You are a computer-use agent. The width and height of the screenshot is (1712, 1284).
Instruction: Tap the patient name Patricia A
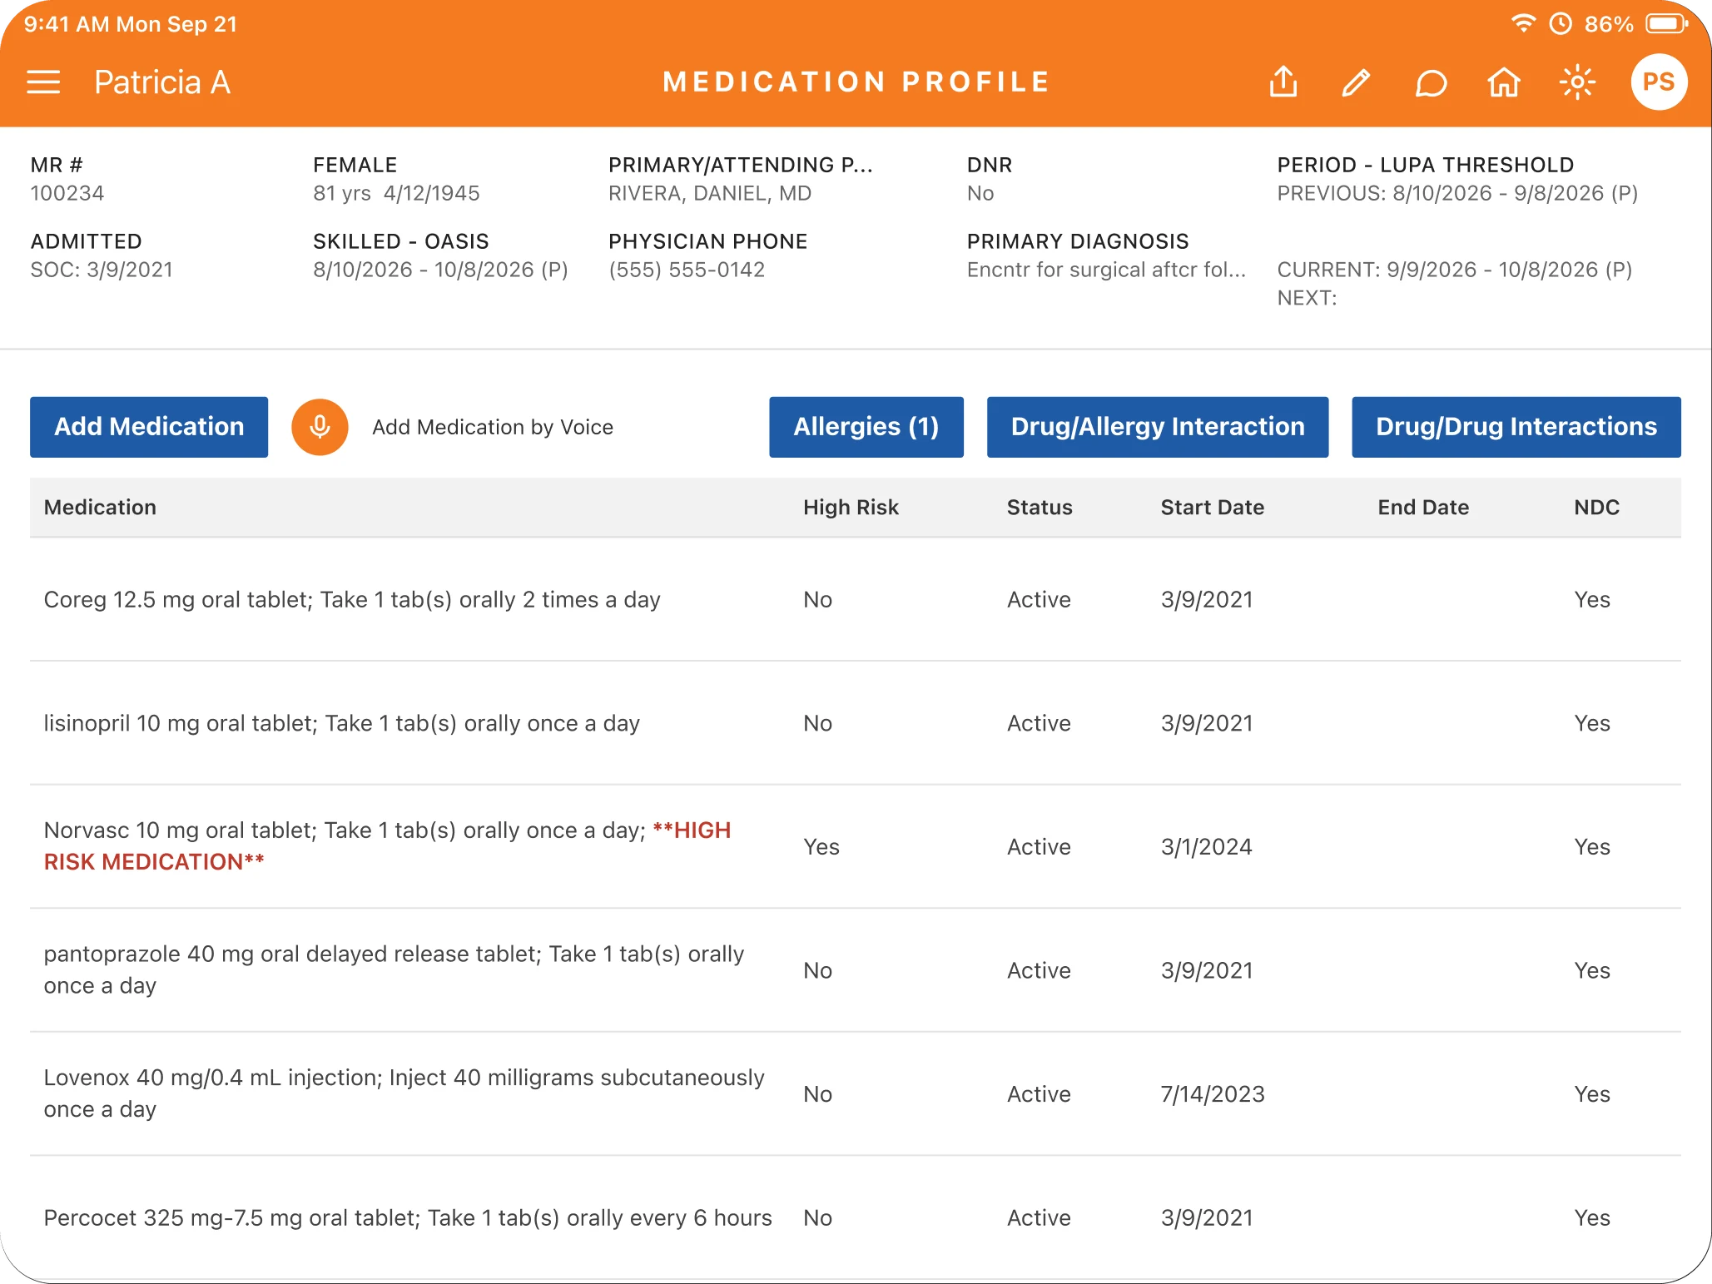[162, 82]
